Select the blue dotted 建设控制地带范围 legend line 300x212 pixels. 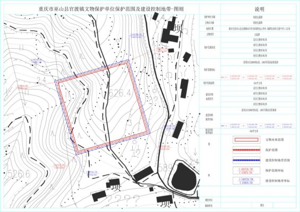pos(246,160)
